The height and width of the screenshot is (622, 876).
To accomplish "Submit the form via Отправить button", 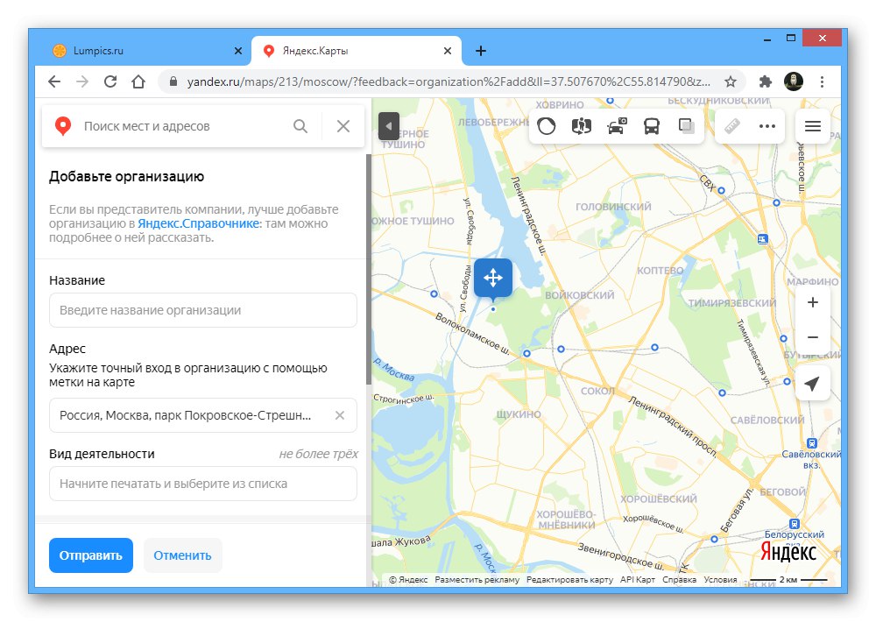I will tap(90, 555).
